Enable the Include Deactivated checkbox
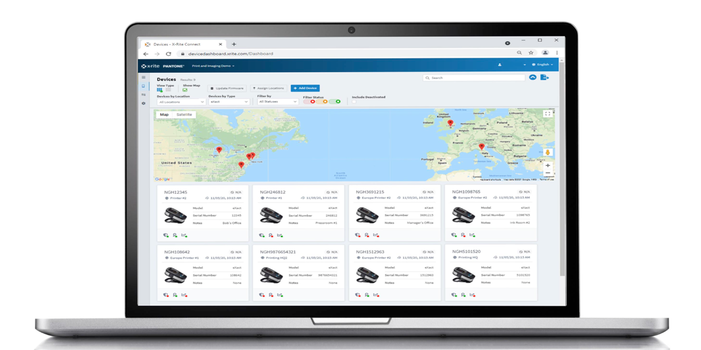 coord(354,101)
